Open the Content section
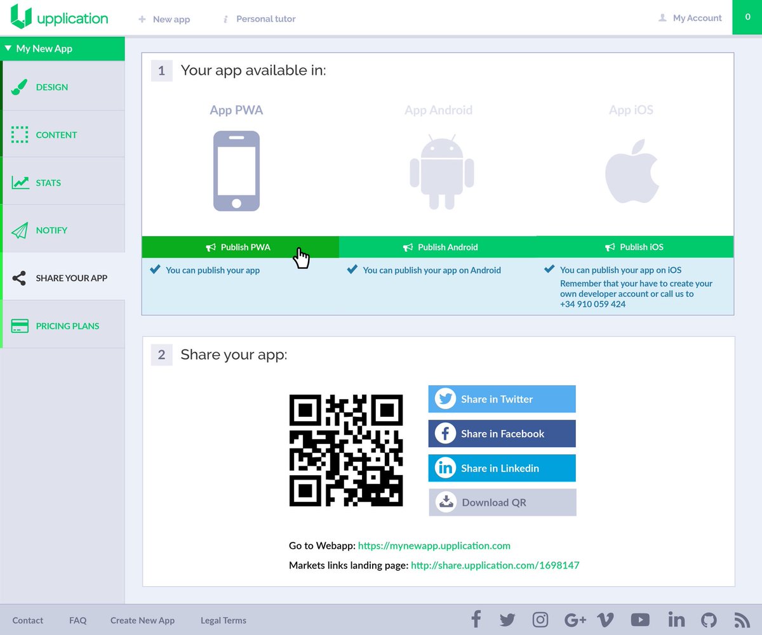The image size is (762, 635). click(x=63, y=134)
